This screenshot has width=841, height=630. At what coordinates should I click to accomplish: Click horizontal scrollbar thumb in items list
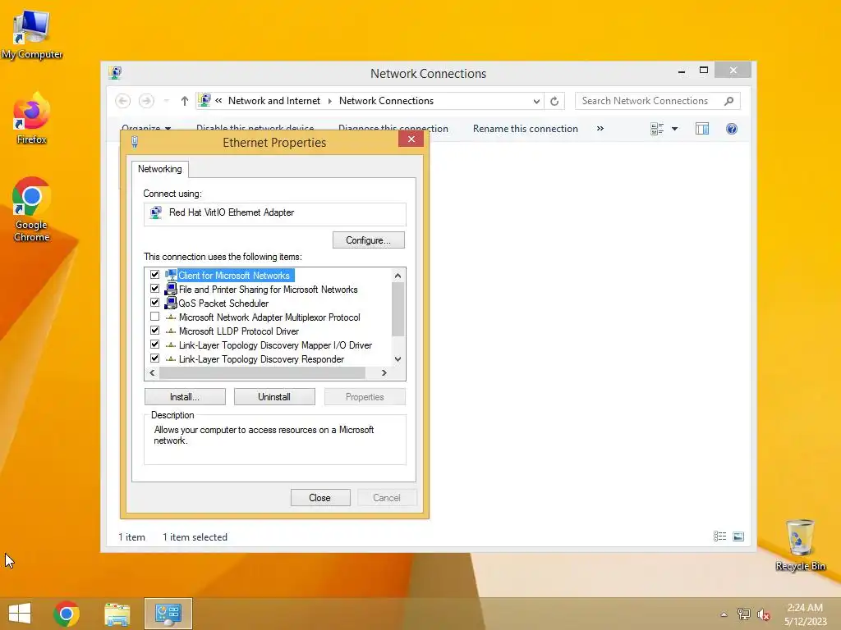[x=262, y=372]
